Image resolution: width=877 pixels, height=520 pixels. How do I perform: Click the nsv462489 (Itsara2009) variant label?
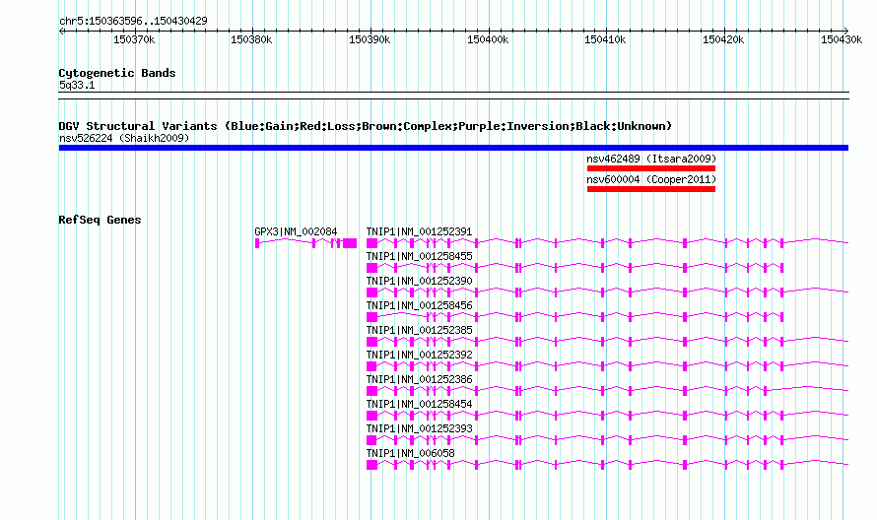coord(651,159)
